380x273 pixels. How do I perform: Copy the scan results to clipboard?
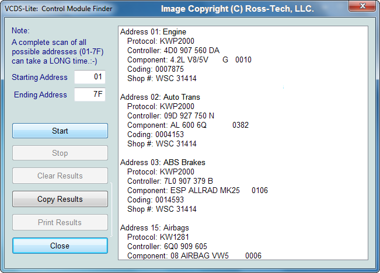click(x=60, y=199)
